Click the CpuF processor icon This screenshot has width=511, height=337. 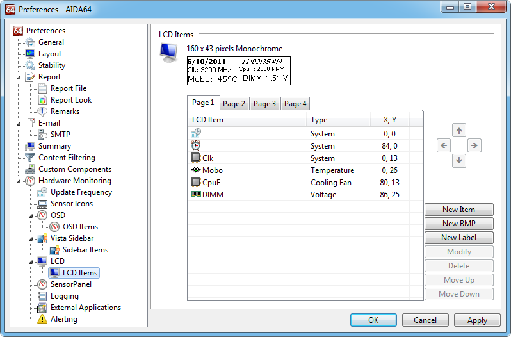[x=195, y=182]
